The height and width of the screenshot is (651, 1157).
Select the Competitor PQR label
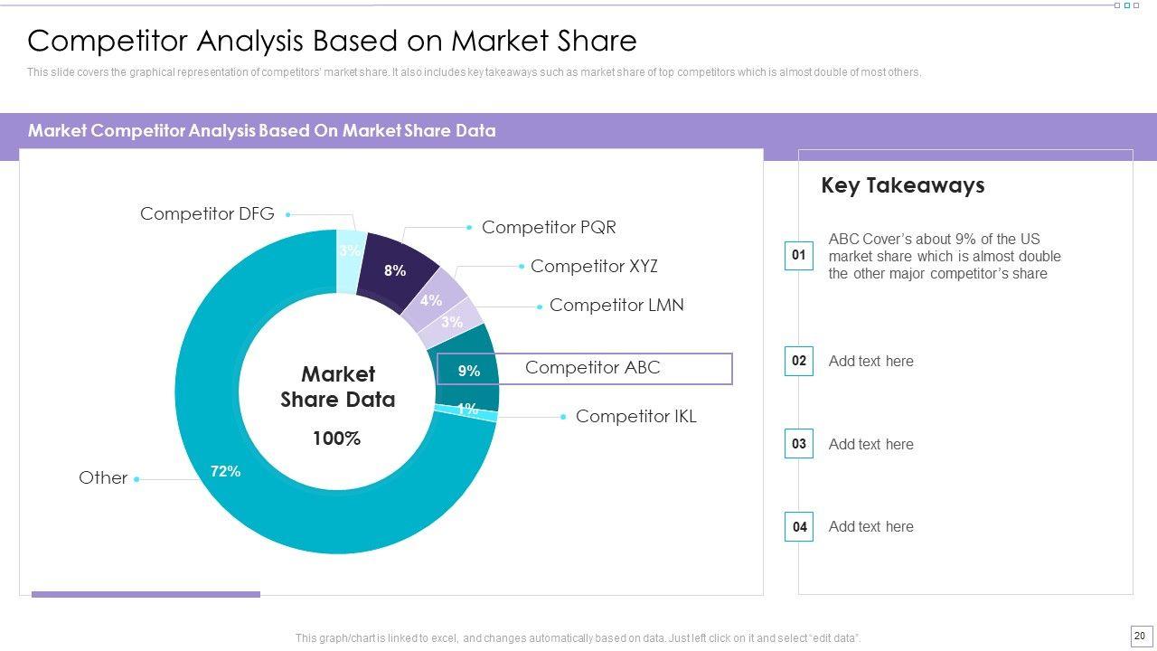(x=549, y=228)
